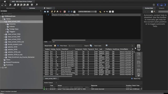Screen dimensions: 168x94
Task: Create a new function toolbar icon
Action: coord(28,5)
